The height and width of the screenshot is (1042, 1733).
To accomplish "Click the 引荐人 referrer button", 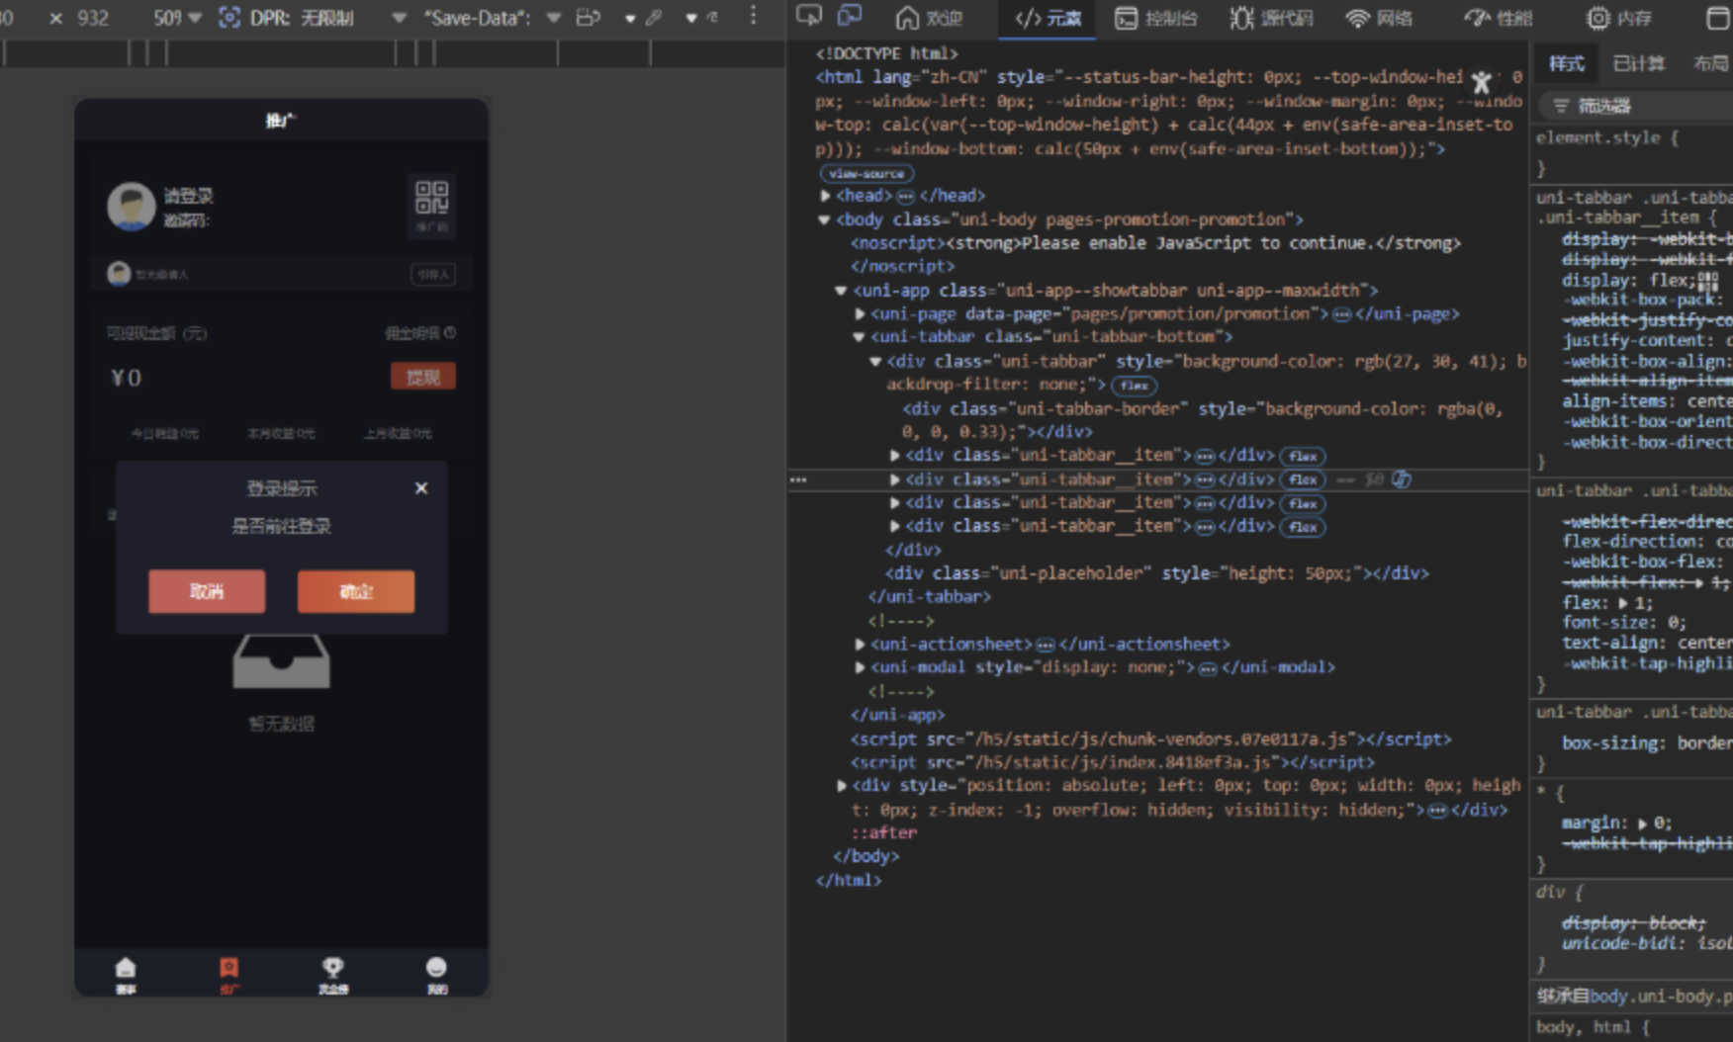I will (433, 275).
